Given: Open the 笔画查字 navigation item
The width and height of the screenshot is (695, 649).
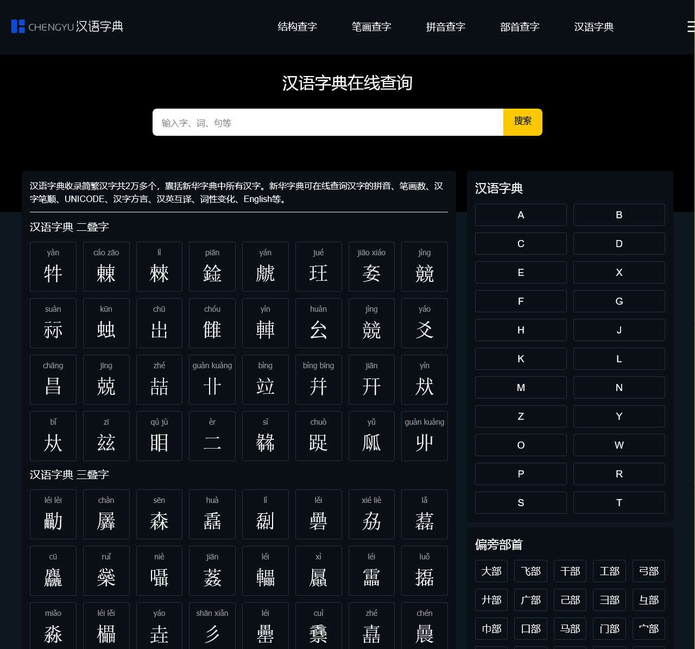Looking at the screenshot, I should (371, 27).
